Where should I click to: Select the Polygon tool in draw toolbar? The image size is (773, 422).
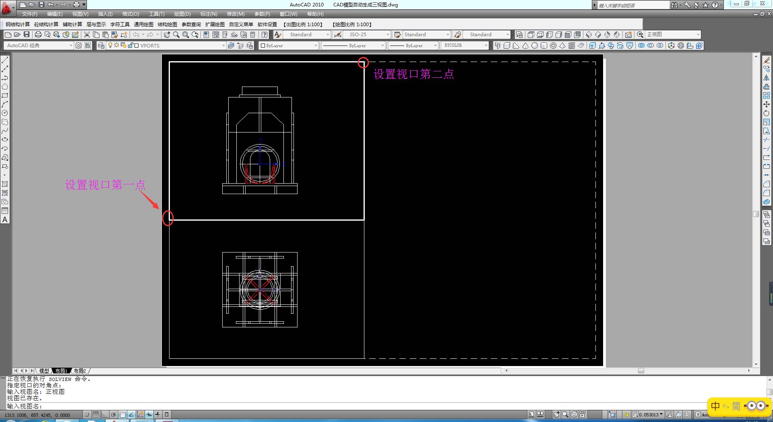(x=5, y=87)
